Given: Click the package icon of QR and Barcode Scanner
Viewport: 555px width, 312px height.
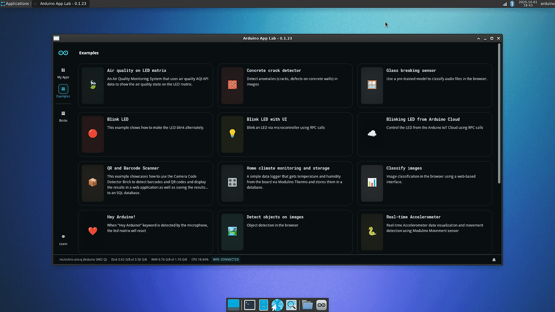Looking at the screenshot, I should 93,182.
